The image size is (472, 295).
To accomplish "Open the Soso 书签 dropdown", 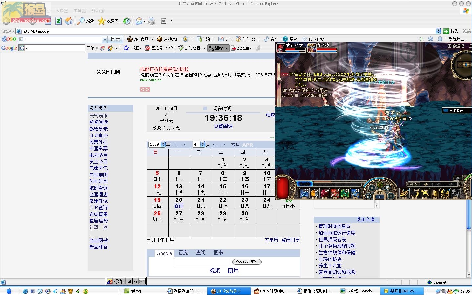I will point(214,39).
